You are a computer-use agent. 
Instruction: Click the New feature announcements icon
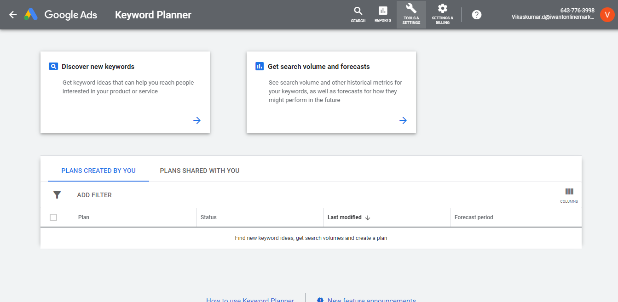coord(320,300)
